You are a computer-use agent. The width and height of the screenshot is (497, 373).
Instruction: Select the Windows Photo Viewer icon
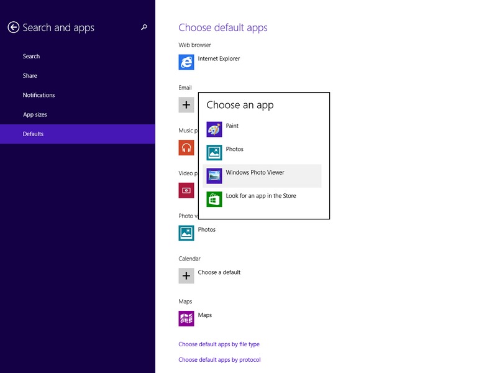[214, 176]
